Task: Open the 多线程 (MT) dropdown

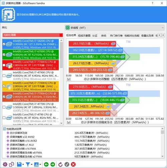Action: [115, 28]
